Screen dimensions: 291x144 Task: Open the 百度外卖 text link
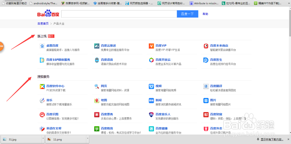click(216, 128)
